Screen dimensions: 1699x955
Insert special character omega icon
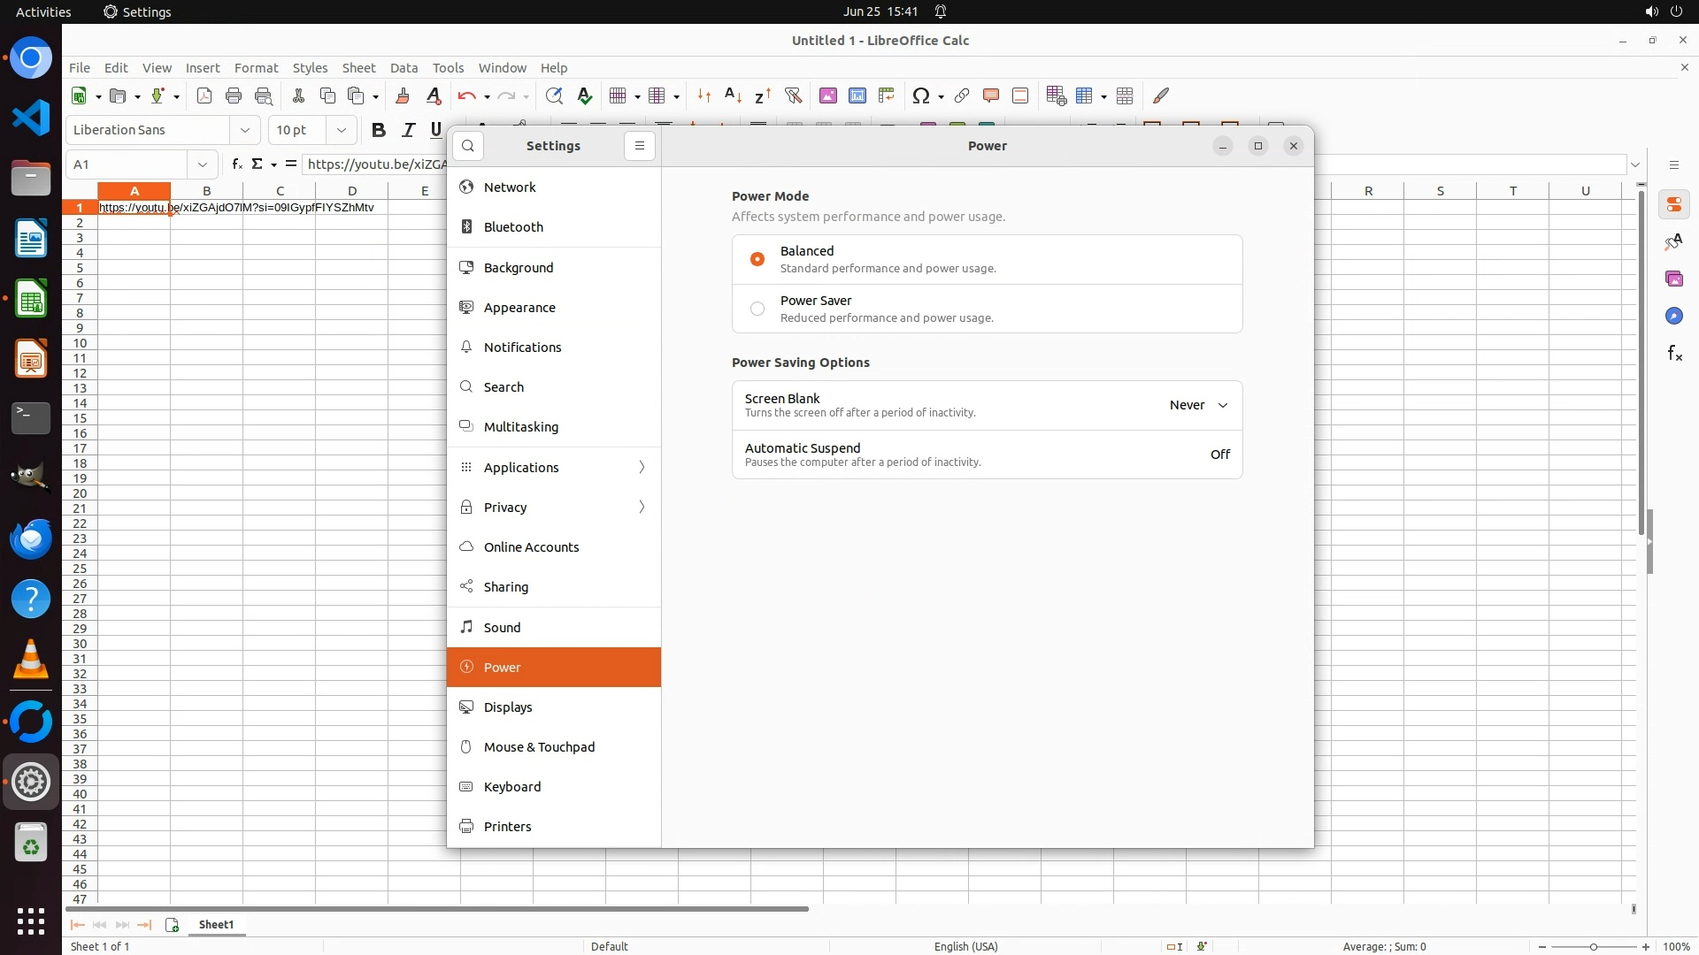[920, 95]
